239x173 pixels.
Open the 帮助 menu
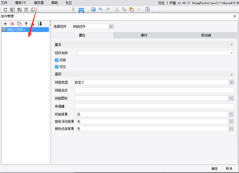tap(54, 3)
